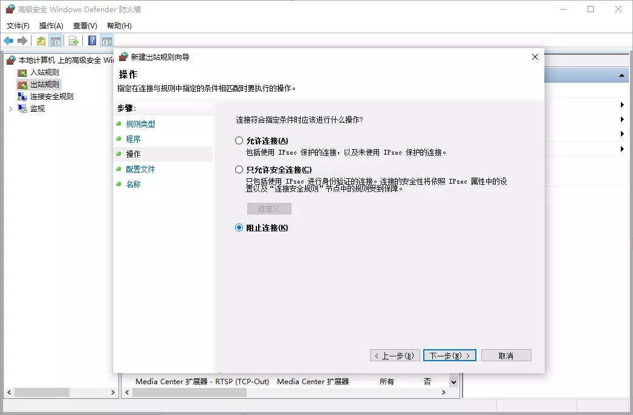The width and height of the screenshot is (633, 415).
Task: Click the 下一步 button
Action: pyautogui.click(x=450, y=355)
